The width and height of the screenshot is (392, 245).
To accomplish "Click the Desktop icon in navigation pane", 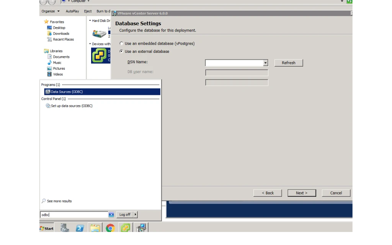I will (49, 28).
